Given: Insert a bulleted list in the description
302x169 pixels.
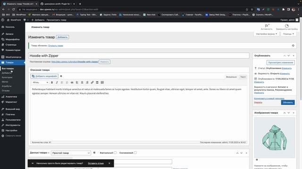Looking at the screenshot, I should 62,83.
